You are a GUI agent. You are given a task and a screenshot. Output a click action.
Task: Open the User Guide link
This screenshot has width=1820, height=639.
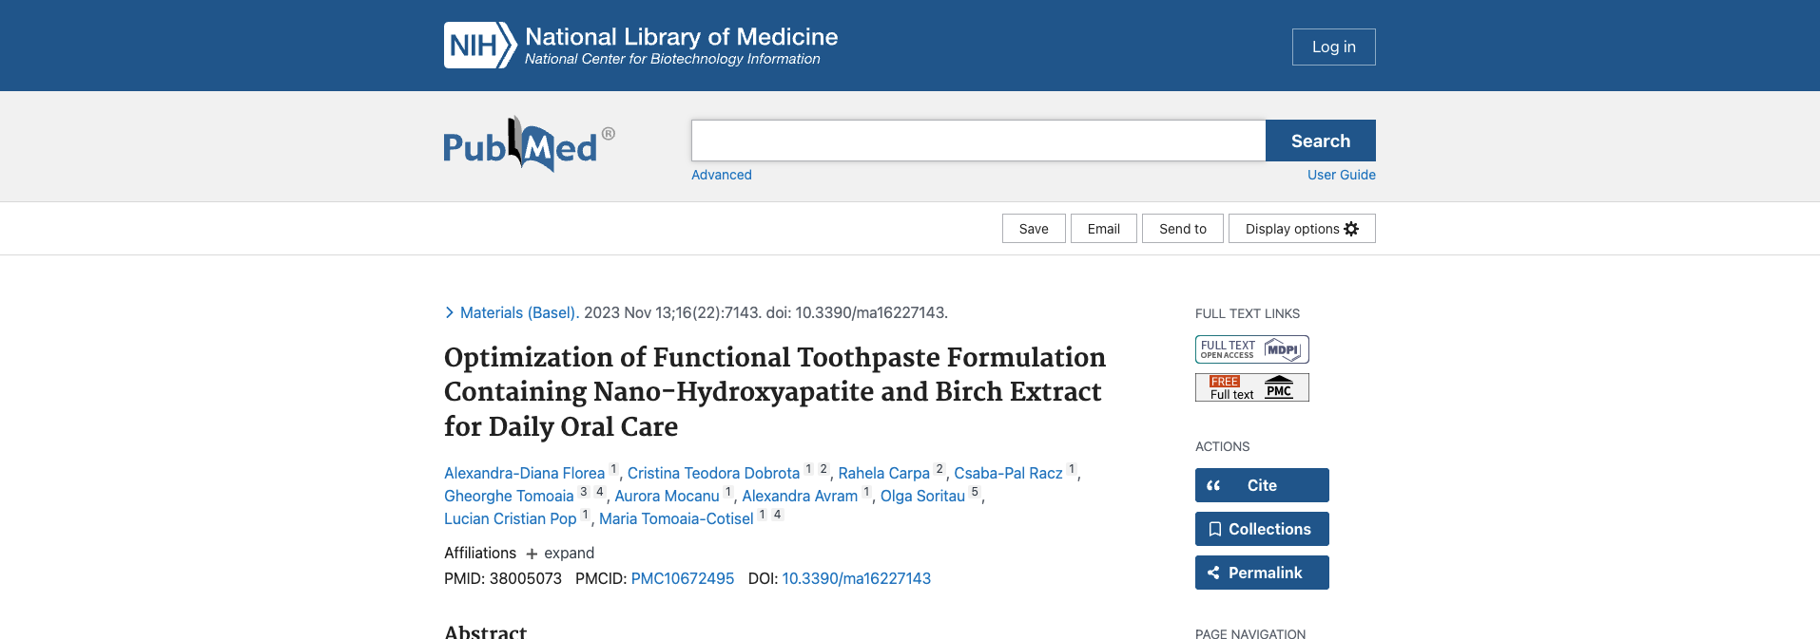coord(1341,175)
